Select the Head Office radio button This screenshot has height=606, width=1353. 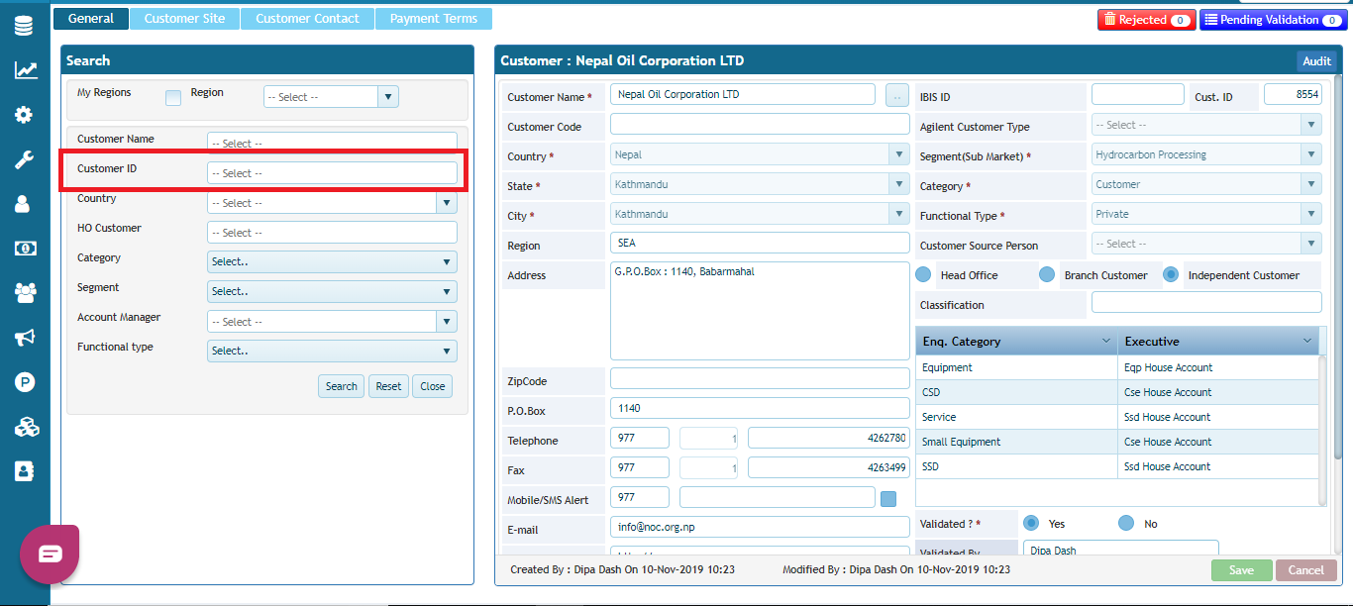pyautogui.click(x=923, y=274)
